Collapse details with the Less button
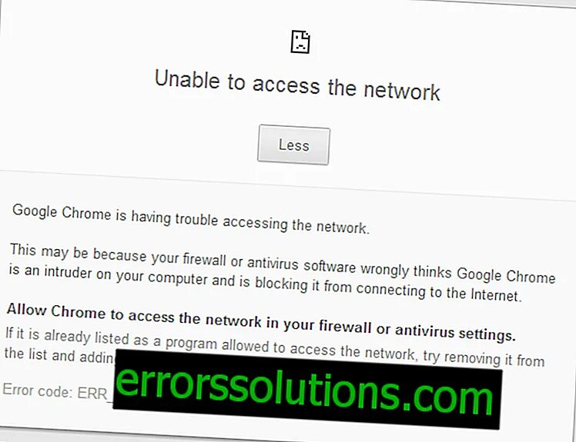Screen dimensions: 576x442 [x=293, y=145]
